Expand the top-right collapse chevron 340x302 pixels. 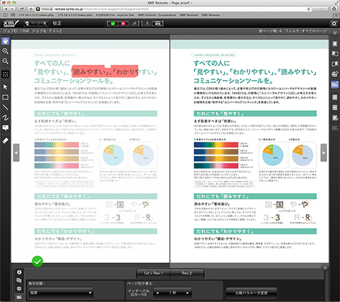coord(335,33)
